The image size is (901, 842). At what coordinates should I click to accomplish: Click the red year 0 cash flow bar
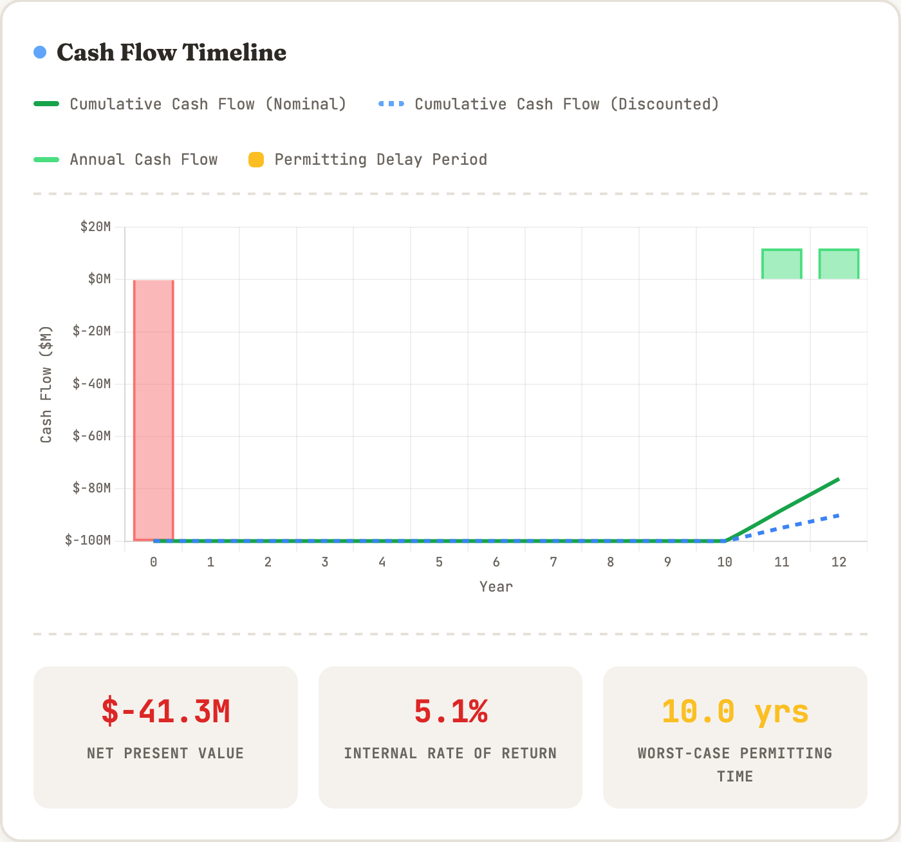coord(154,410)
